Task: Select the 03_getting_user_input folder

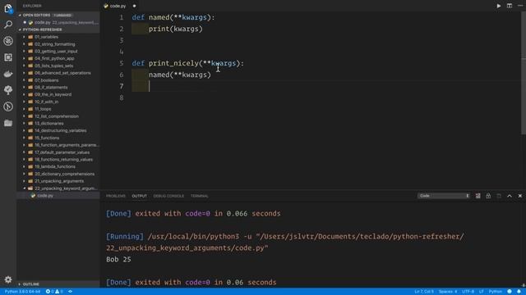Action: [56, 52]
